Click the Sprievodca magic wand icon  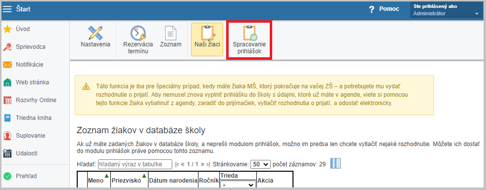pyautogui.click(x=7, y=47)
